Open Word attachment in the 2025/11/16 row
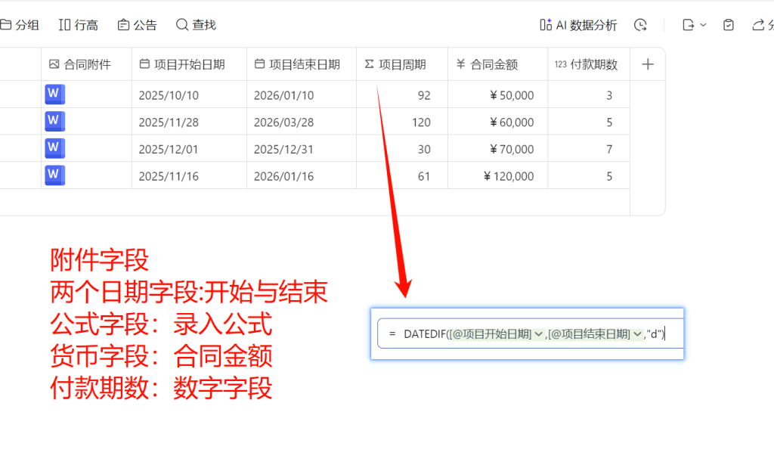The height and width of the screenshot is (462, 774). [54, 175]
